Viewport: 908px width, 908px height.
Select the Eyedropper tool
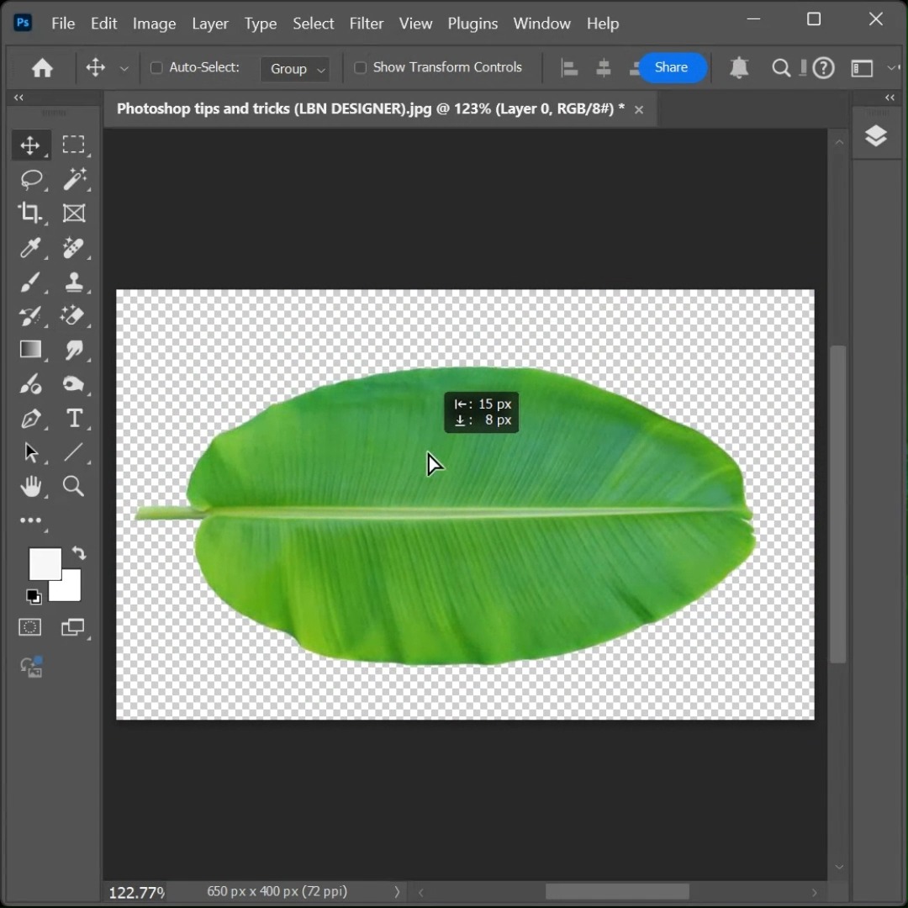(30, 247)
